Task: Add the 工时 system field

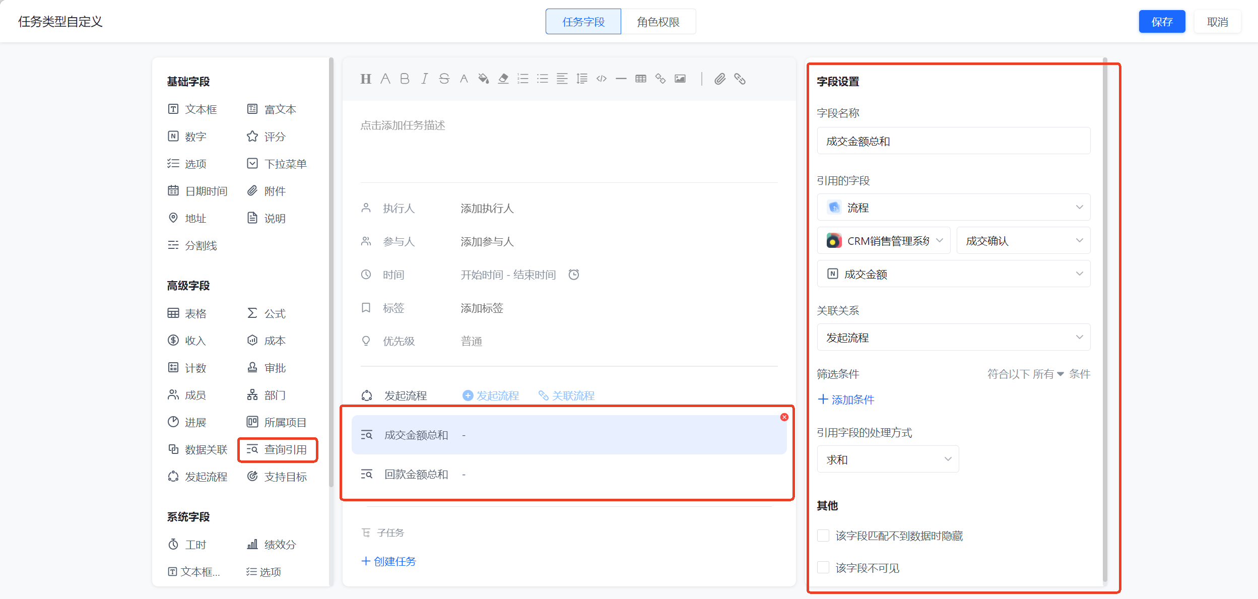Action: click(187, 545)
